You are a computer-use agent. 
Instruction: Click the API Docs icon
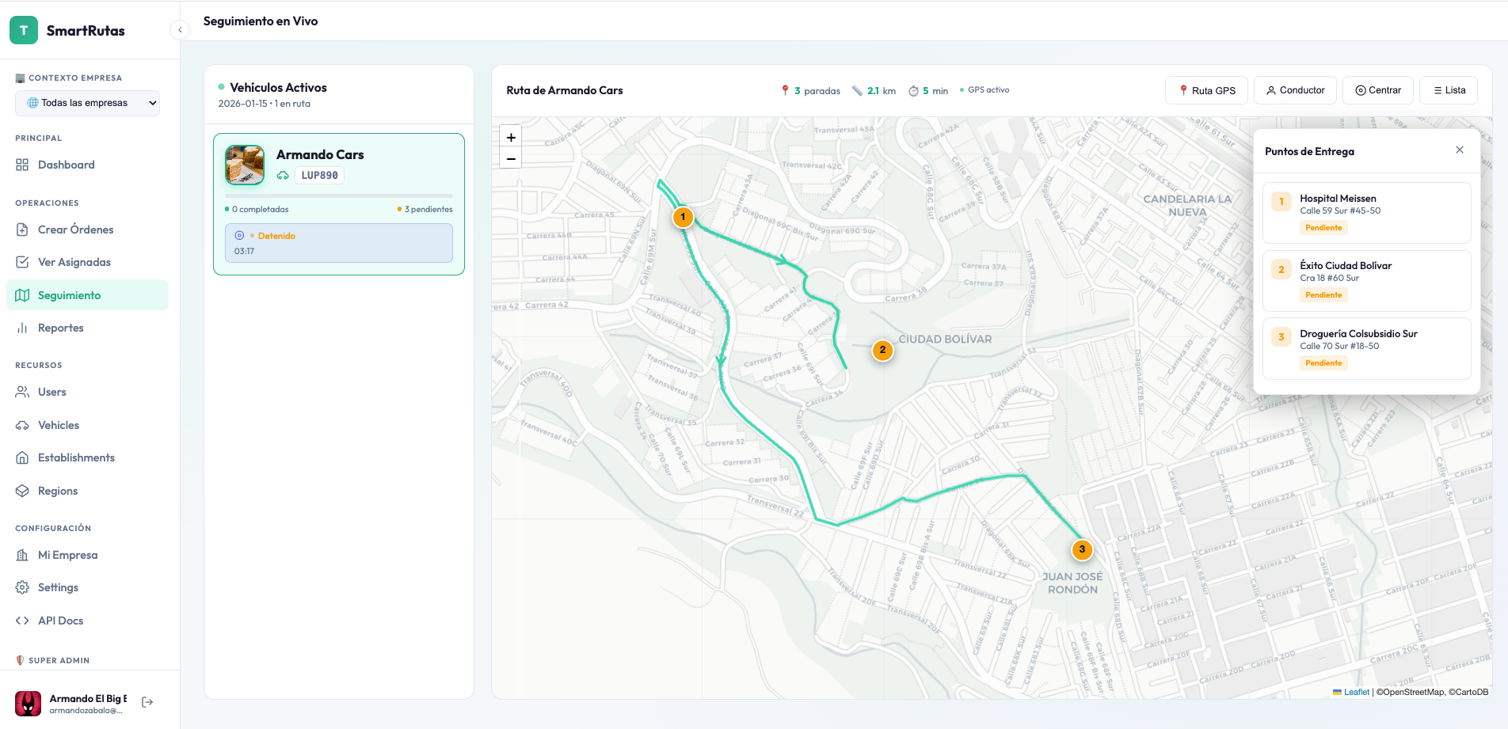click(x=23, y=621)
